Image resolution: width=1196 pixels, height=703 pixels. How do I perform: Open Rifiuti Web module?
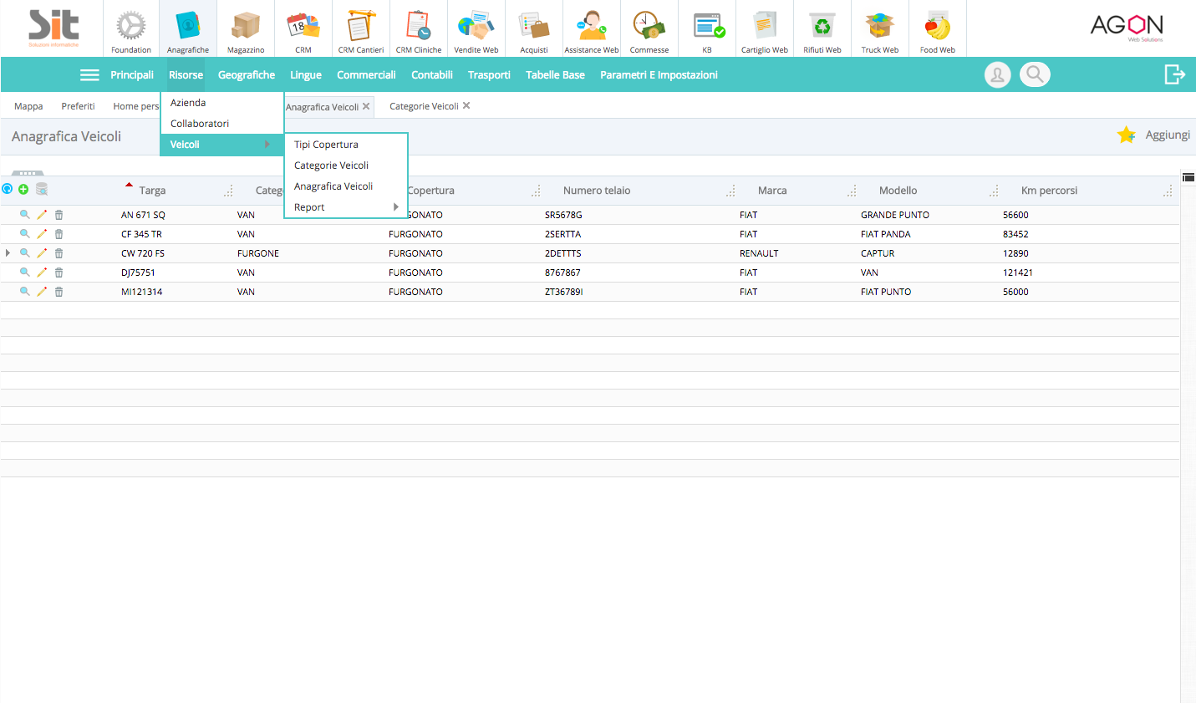click(x=822, y=29)
